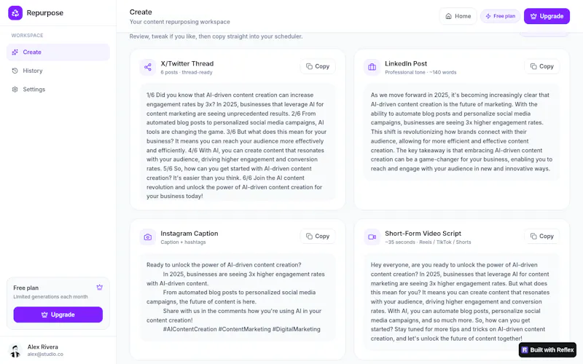Click the sidebar Upgrade button
583x364 pixels.
(x=58, y=314)
